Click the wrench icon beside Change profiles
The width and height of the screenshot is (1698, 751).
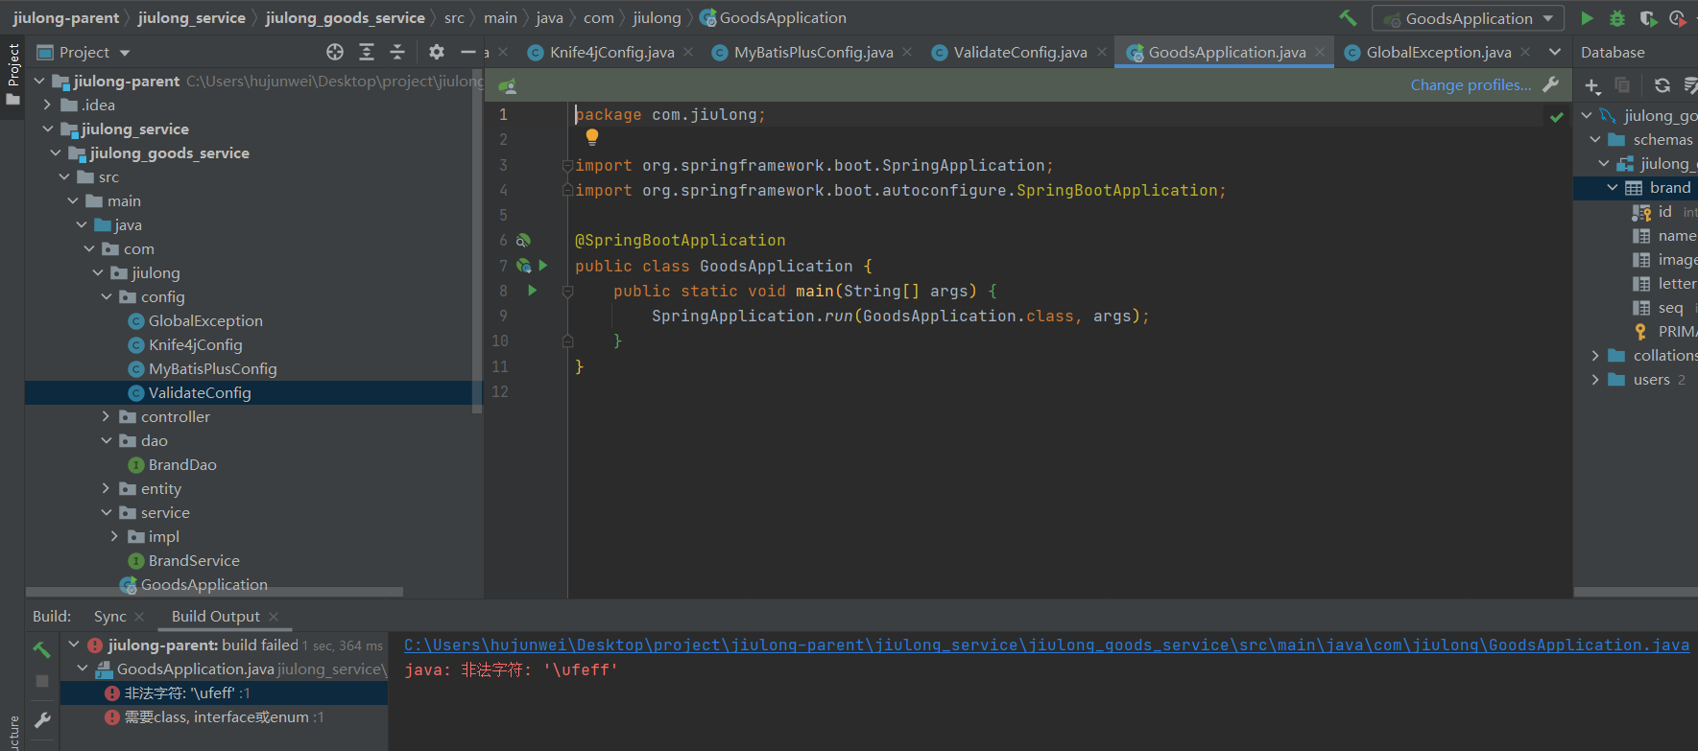(1550, 84)
